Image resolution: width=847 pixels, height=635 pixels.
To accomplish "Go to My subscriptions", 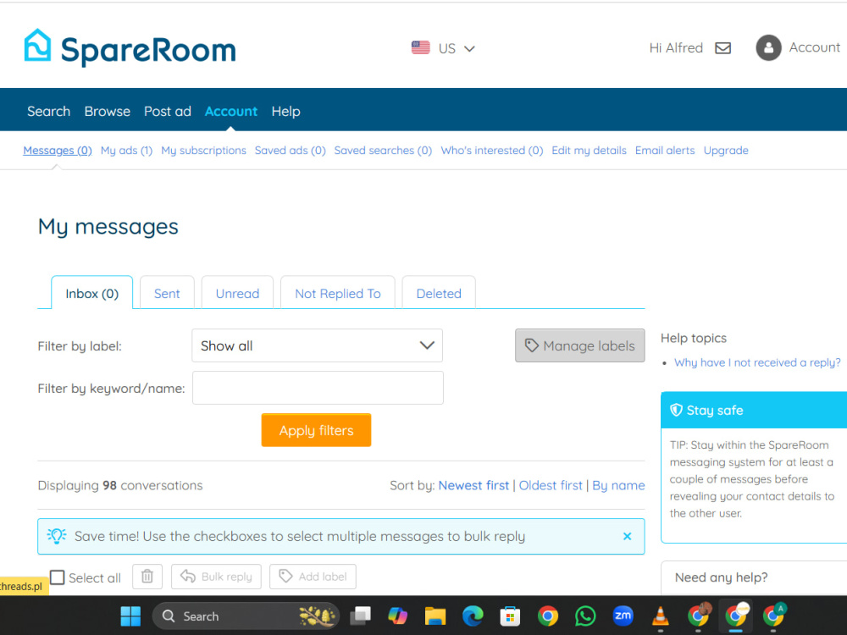I will [x=203, y=150].
